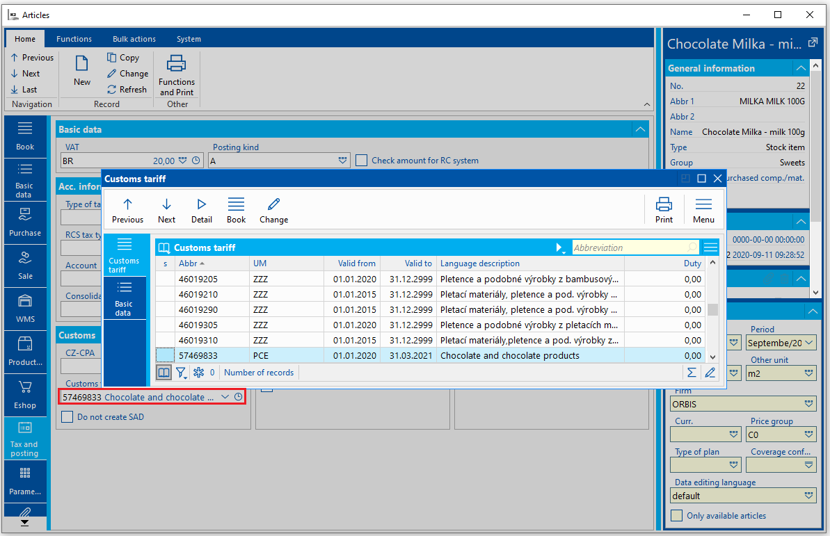Click Print in Customs tariff window
This screenshot has height=536, width=830.
[x=664, y=211]
